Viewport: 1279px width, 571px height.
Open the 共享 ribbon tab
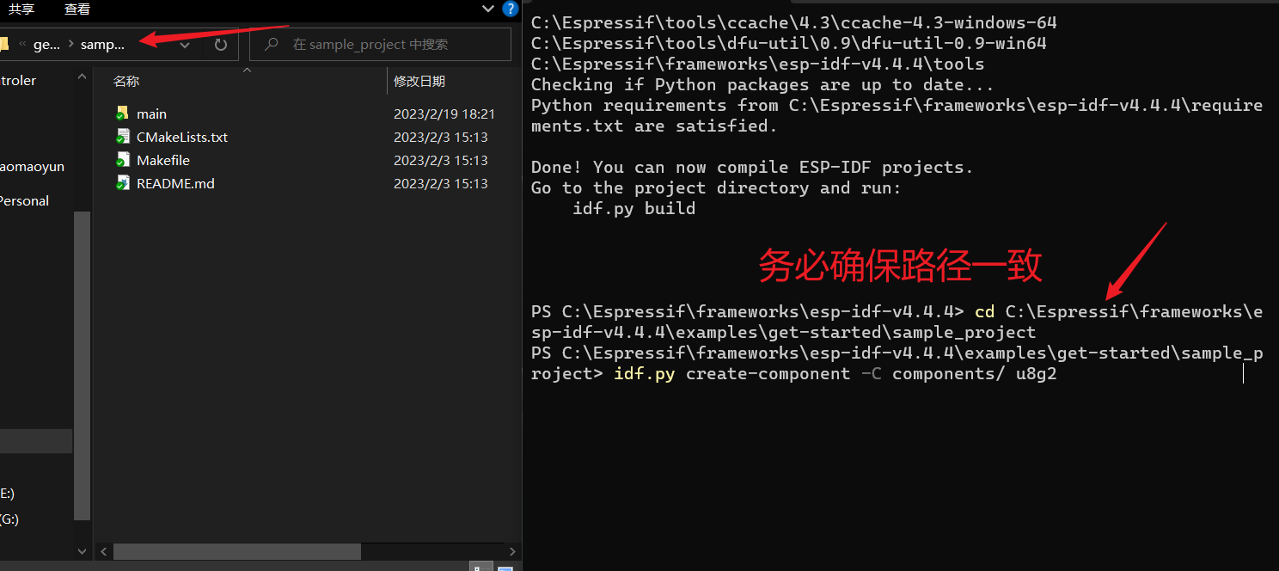21,9
